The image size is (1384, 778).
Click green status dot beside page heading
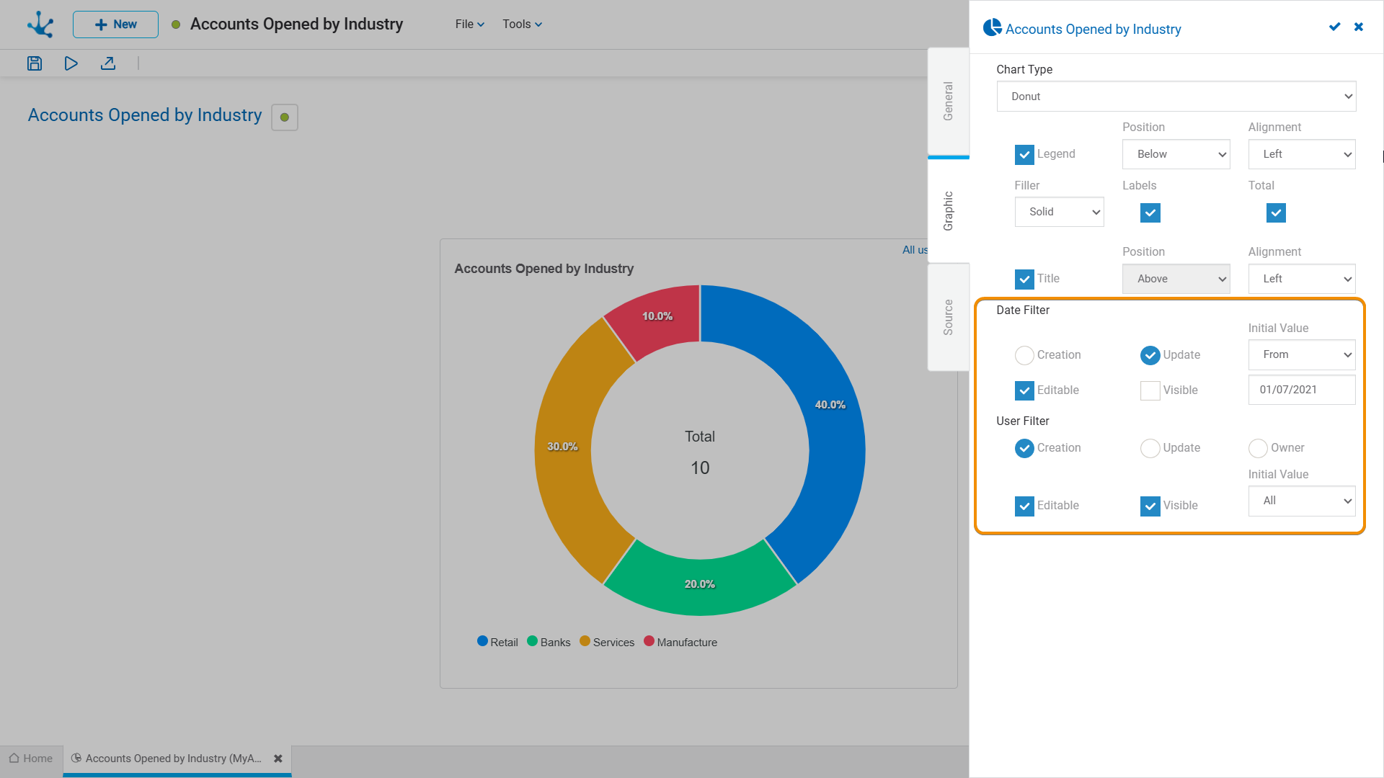coord(285,117)
